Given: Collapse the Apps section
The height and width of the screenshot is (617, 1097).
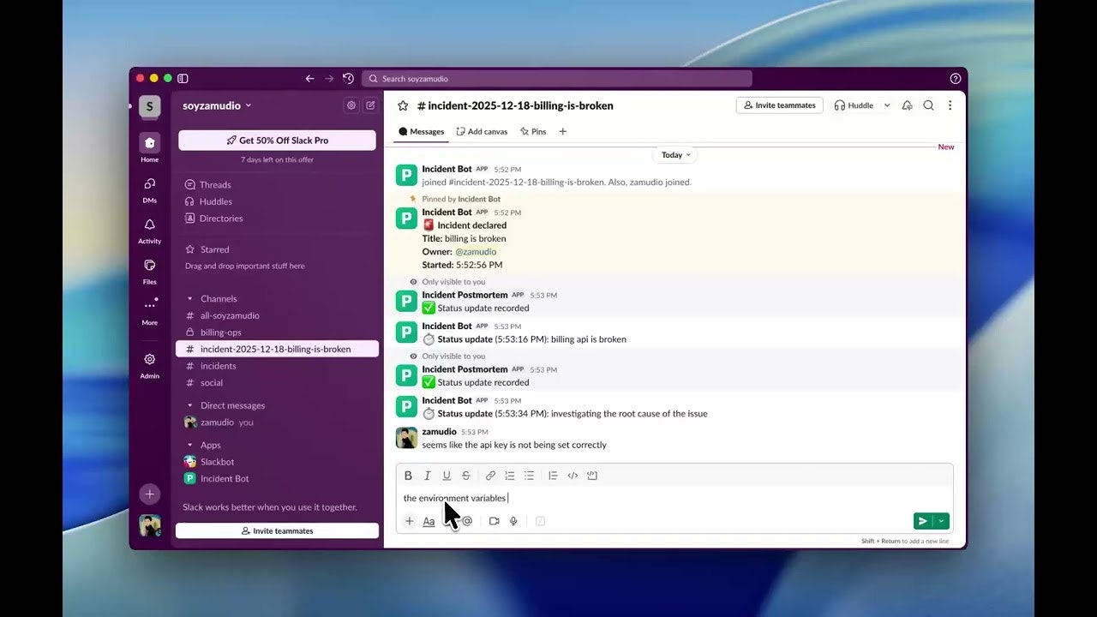Looking at the screenshot, I should [189, 446].
